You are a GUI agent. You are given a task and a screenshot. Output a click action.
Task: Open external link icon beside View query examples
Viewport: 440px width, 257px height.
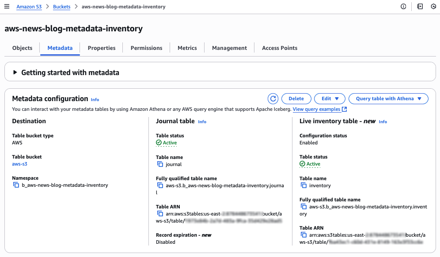344,109
